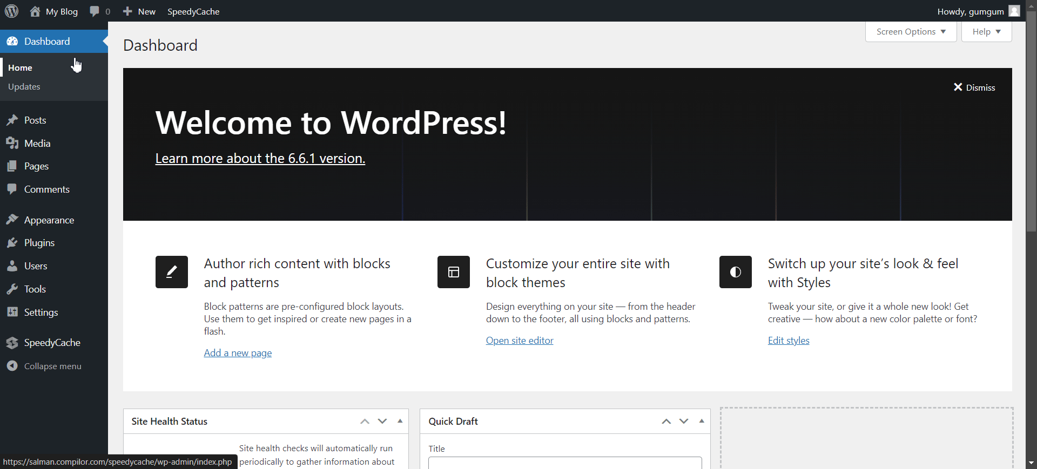Image resolution: width=1037 pixels, height=469 pixels.
Task: Click the scrollbar down arrow
Action: (1031, 463)
